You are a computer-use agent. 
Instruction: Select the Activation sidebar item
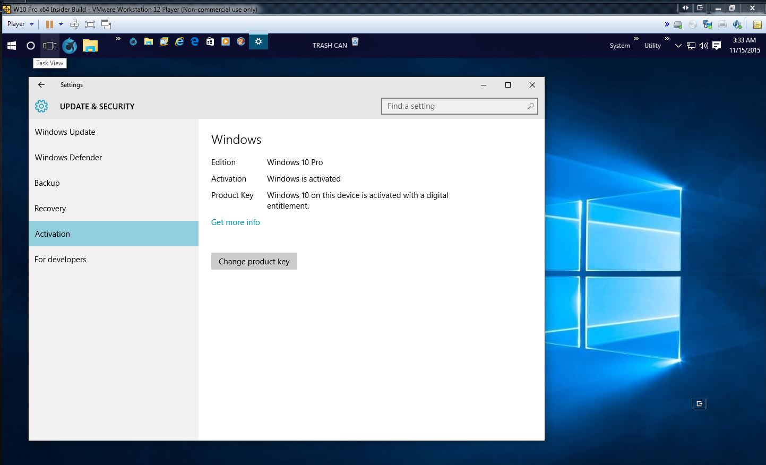pyautogui.click(x=113, y=234)
